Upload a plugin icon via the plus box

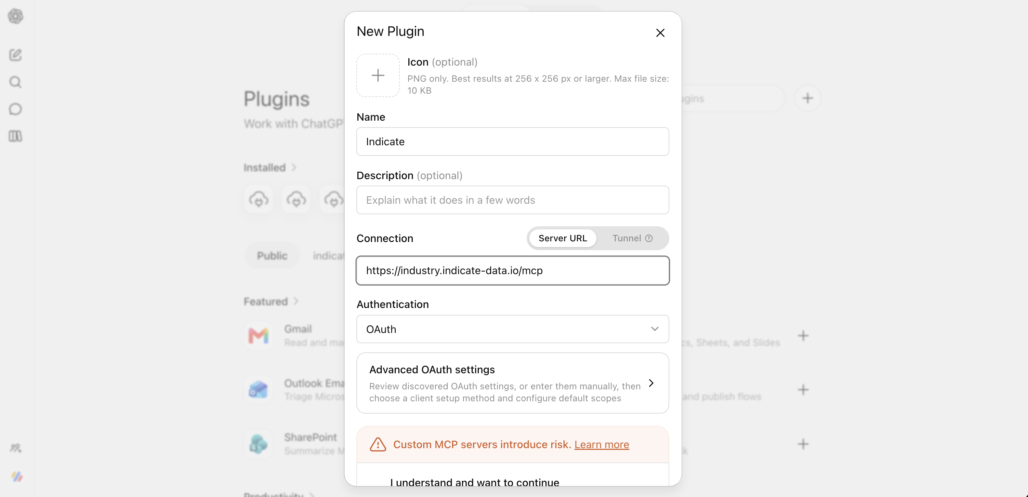point(378,76)
